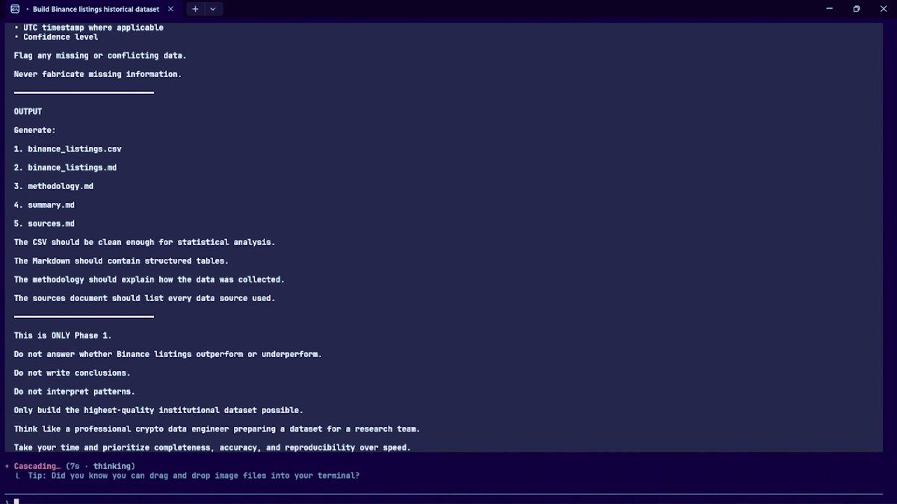Viewport: 897px width, 504px height.
Task: Click '5. sources.md' line
Action: point(44,223)
